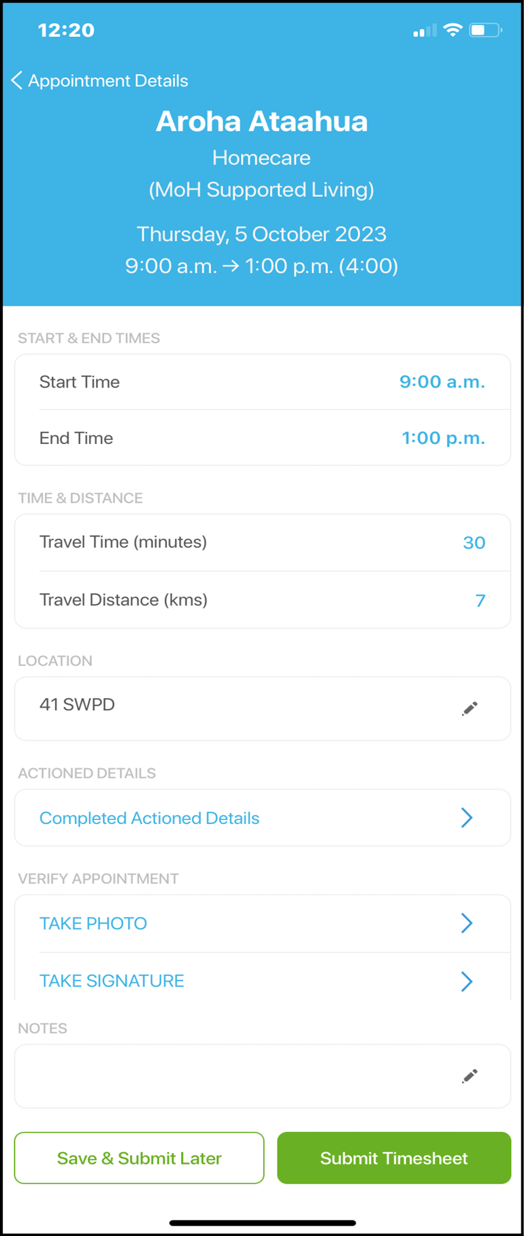This screenshot has height=1236, width=524.
Task: Tap the cellular signal bars icon
Action: click(x=425, y=31)
